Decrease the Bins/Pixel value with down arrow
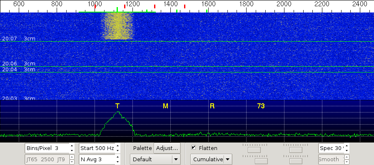Screen dimensions: 374x165 pos(72,151)
